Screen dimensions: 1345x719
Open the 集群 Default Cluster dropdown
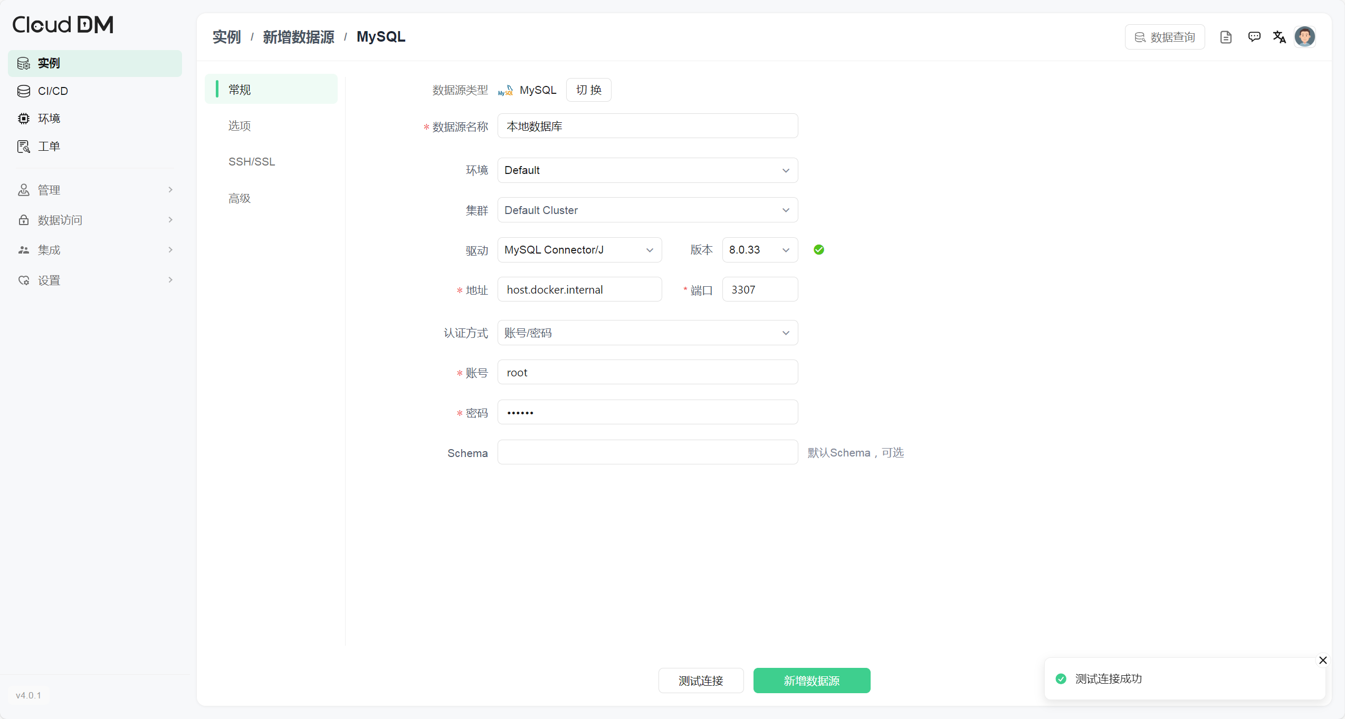point(647,210)
